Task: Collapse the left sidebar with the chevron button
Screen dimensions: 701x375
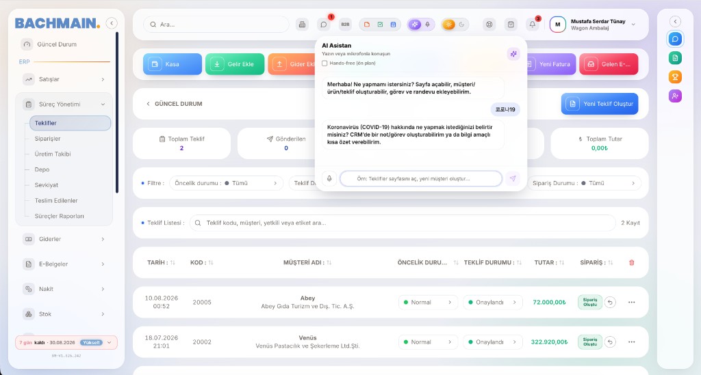Action: 112,23
